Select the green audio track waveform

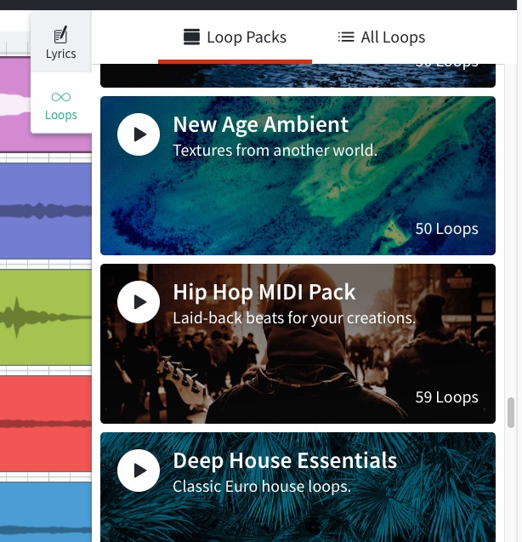pyautogui.click(x=46, y=317)
